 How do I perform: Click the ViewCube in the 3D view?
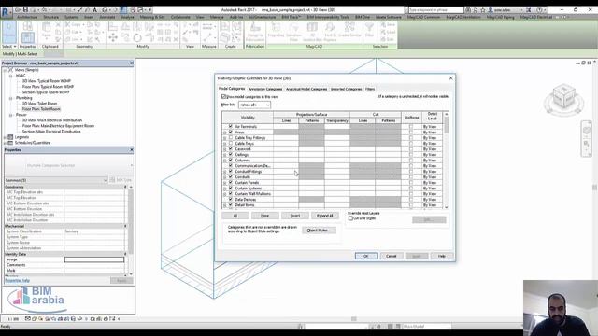click(564, 97)
